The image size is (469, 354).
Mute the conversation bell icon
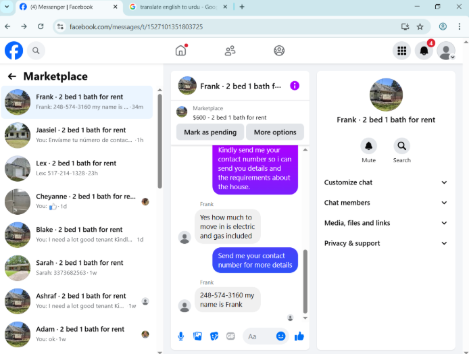(x=368, y=146)
